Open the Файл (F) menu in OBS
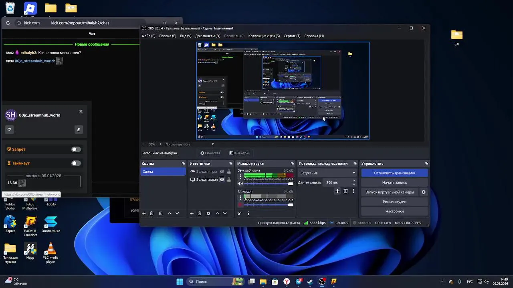513x288 pixels. [148, 36]
